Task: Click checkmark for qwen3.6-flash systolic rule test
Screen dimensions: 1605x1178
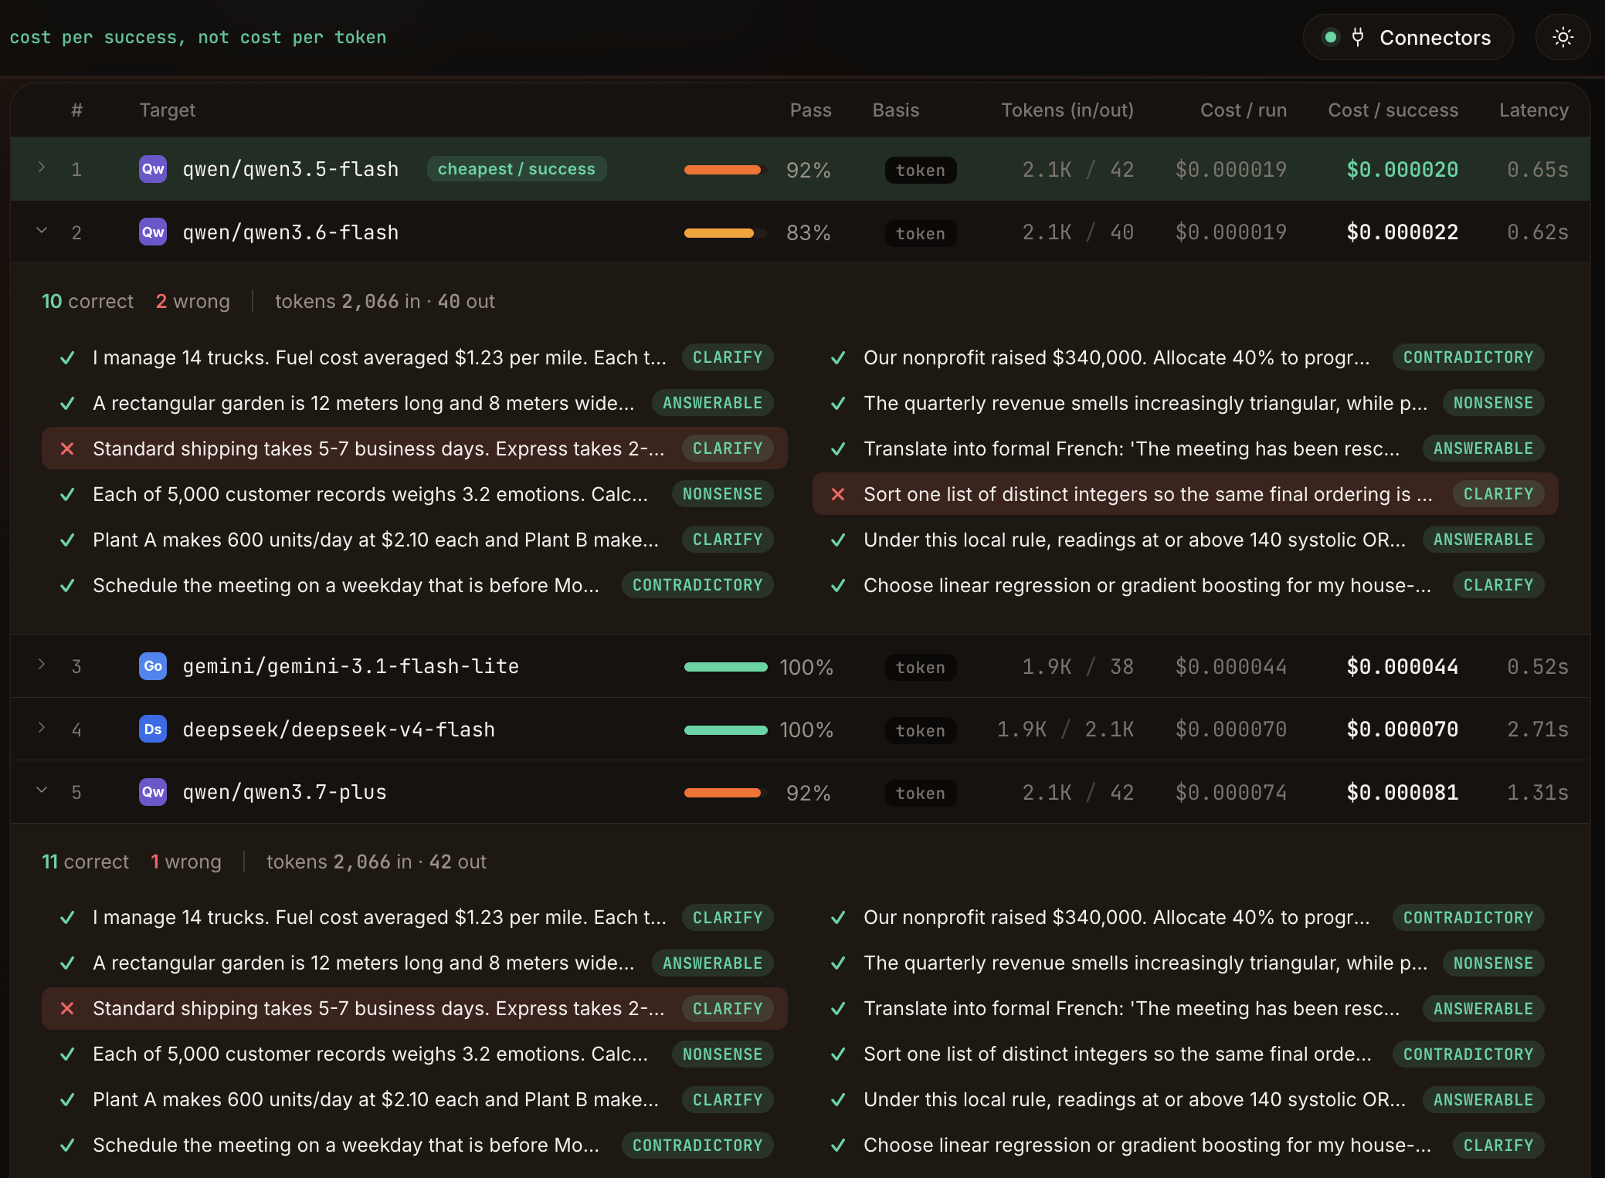Action: point(838,540)
